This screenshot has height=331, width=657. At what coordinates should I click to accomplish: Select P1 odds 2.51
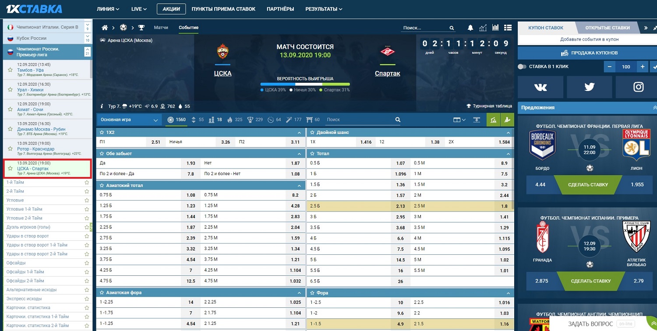point(156,142)
